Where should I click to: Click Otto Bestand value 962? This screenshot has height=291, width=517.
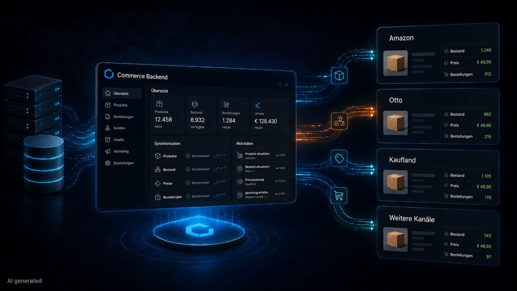pyautogui.click(x=487, y=114)
